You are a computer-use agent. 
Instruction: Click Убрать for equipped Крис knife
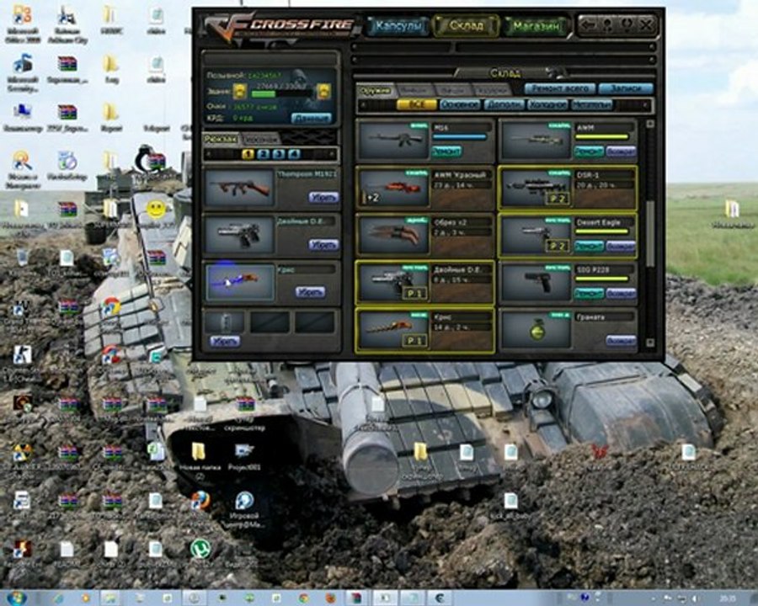click(310, 292)
